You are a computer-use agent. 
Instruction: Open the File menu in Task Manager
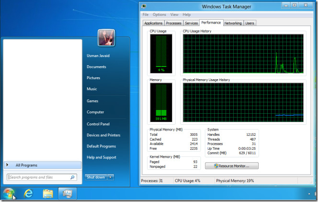[x=145, y=15]
